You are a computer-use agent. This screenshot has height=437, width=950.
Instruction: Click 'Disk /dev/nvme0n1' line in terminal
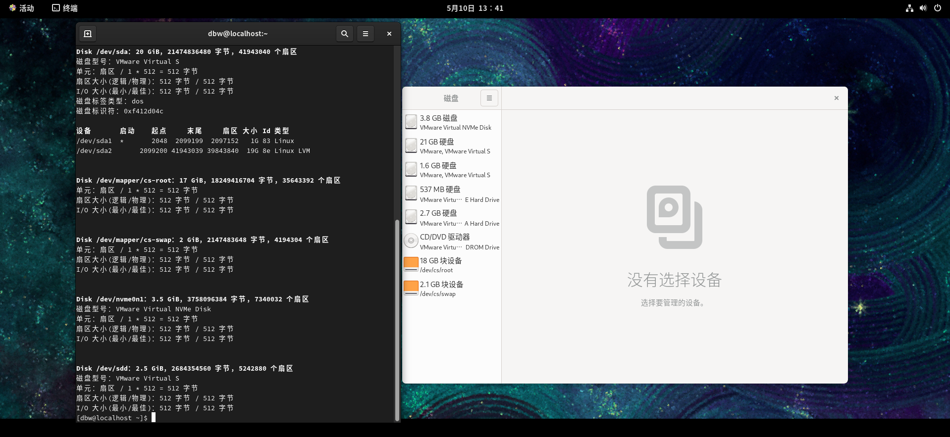click(192, 299)
